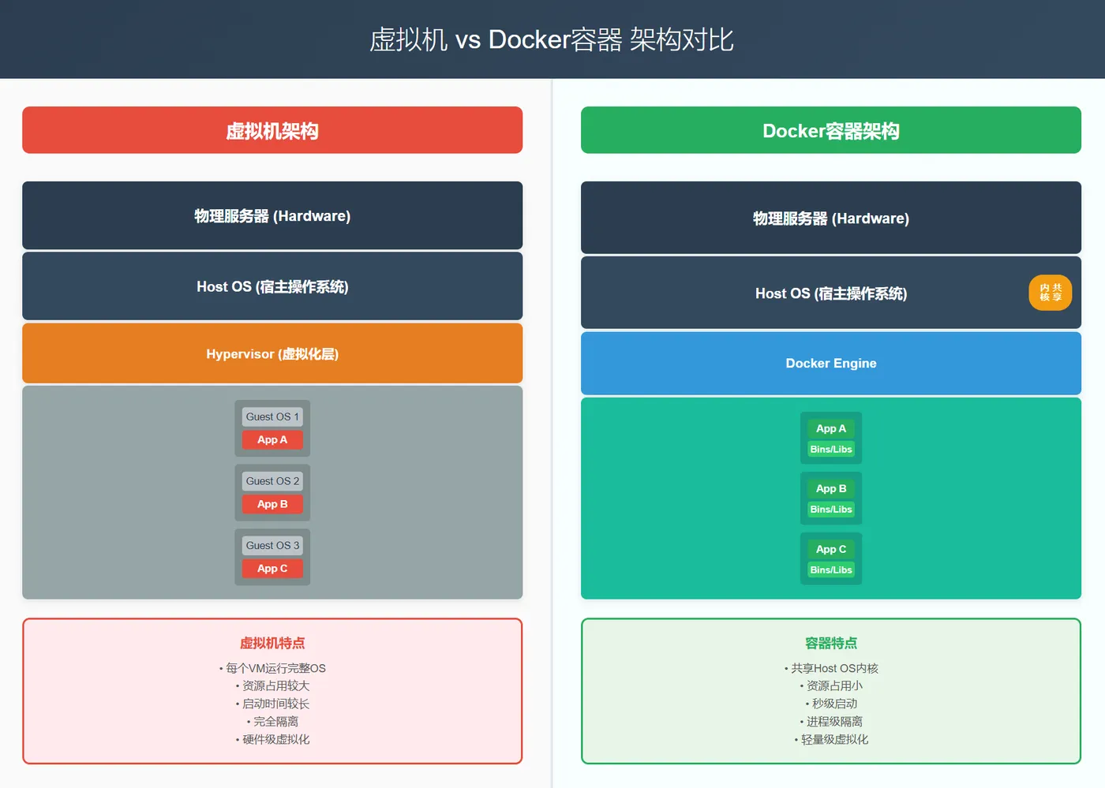The height and width of the screenshot is (788, 1105).
Task: Click the 容器特点 heading
Action: [831, 643]
